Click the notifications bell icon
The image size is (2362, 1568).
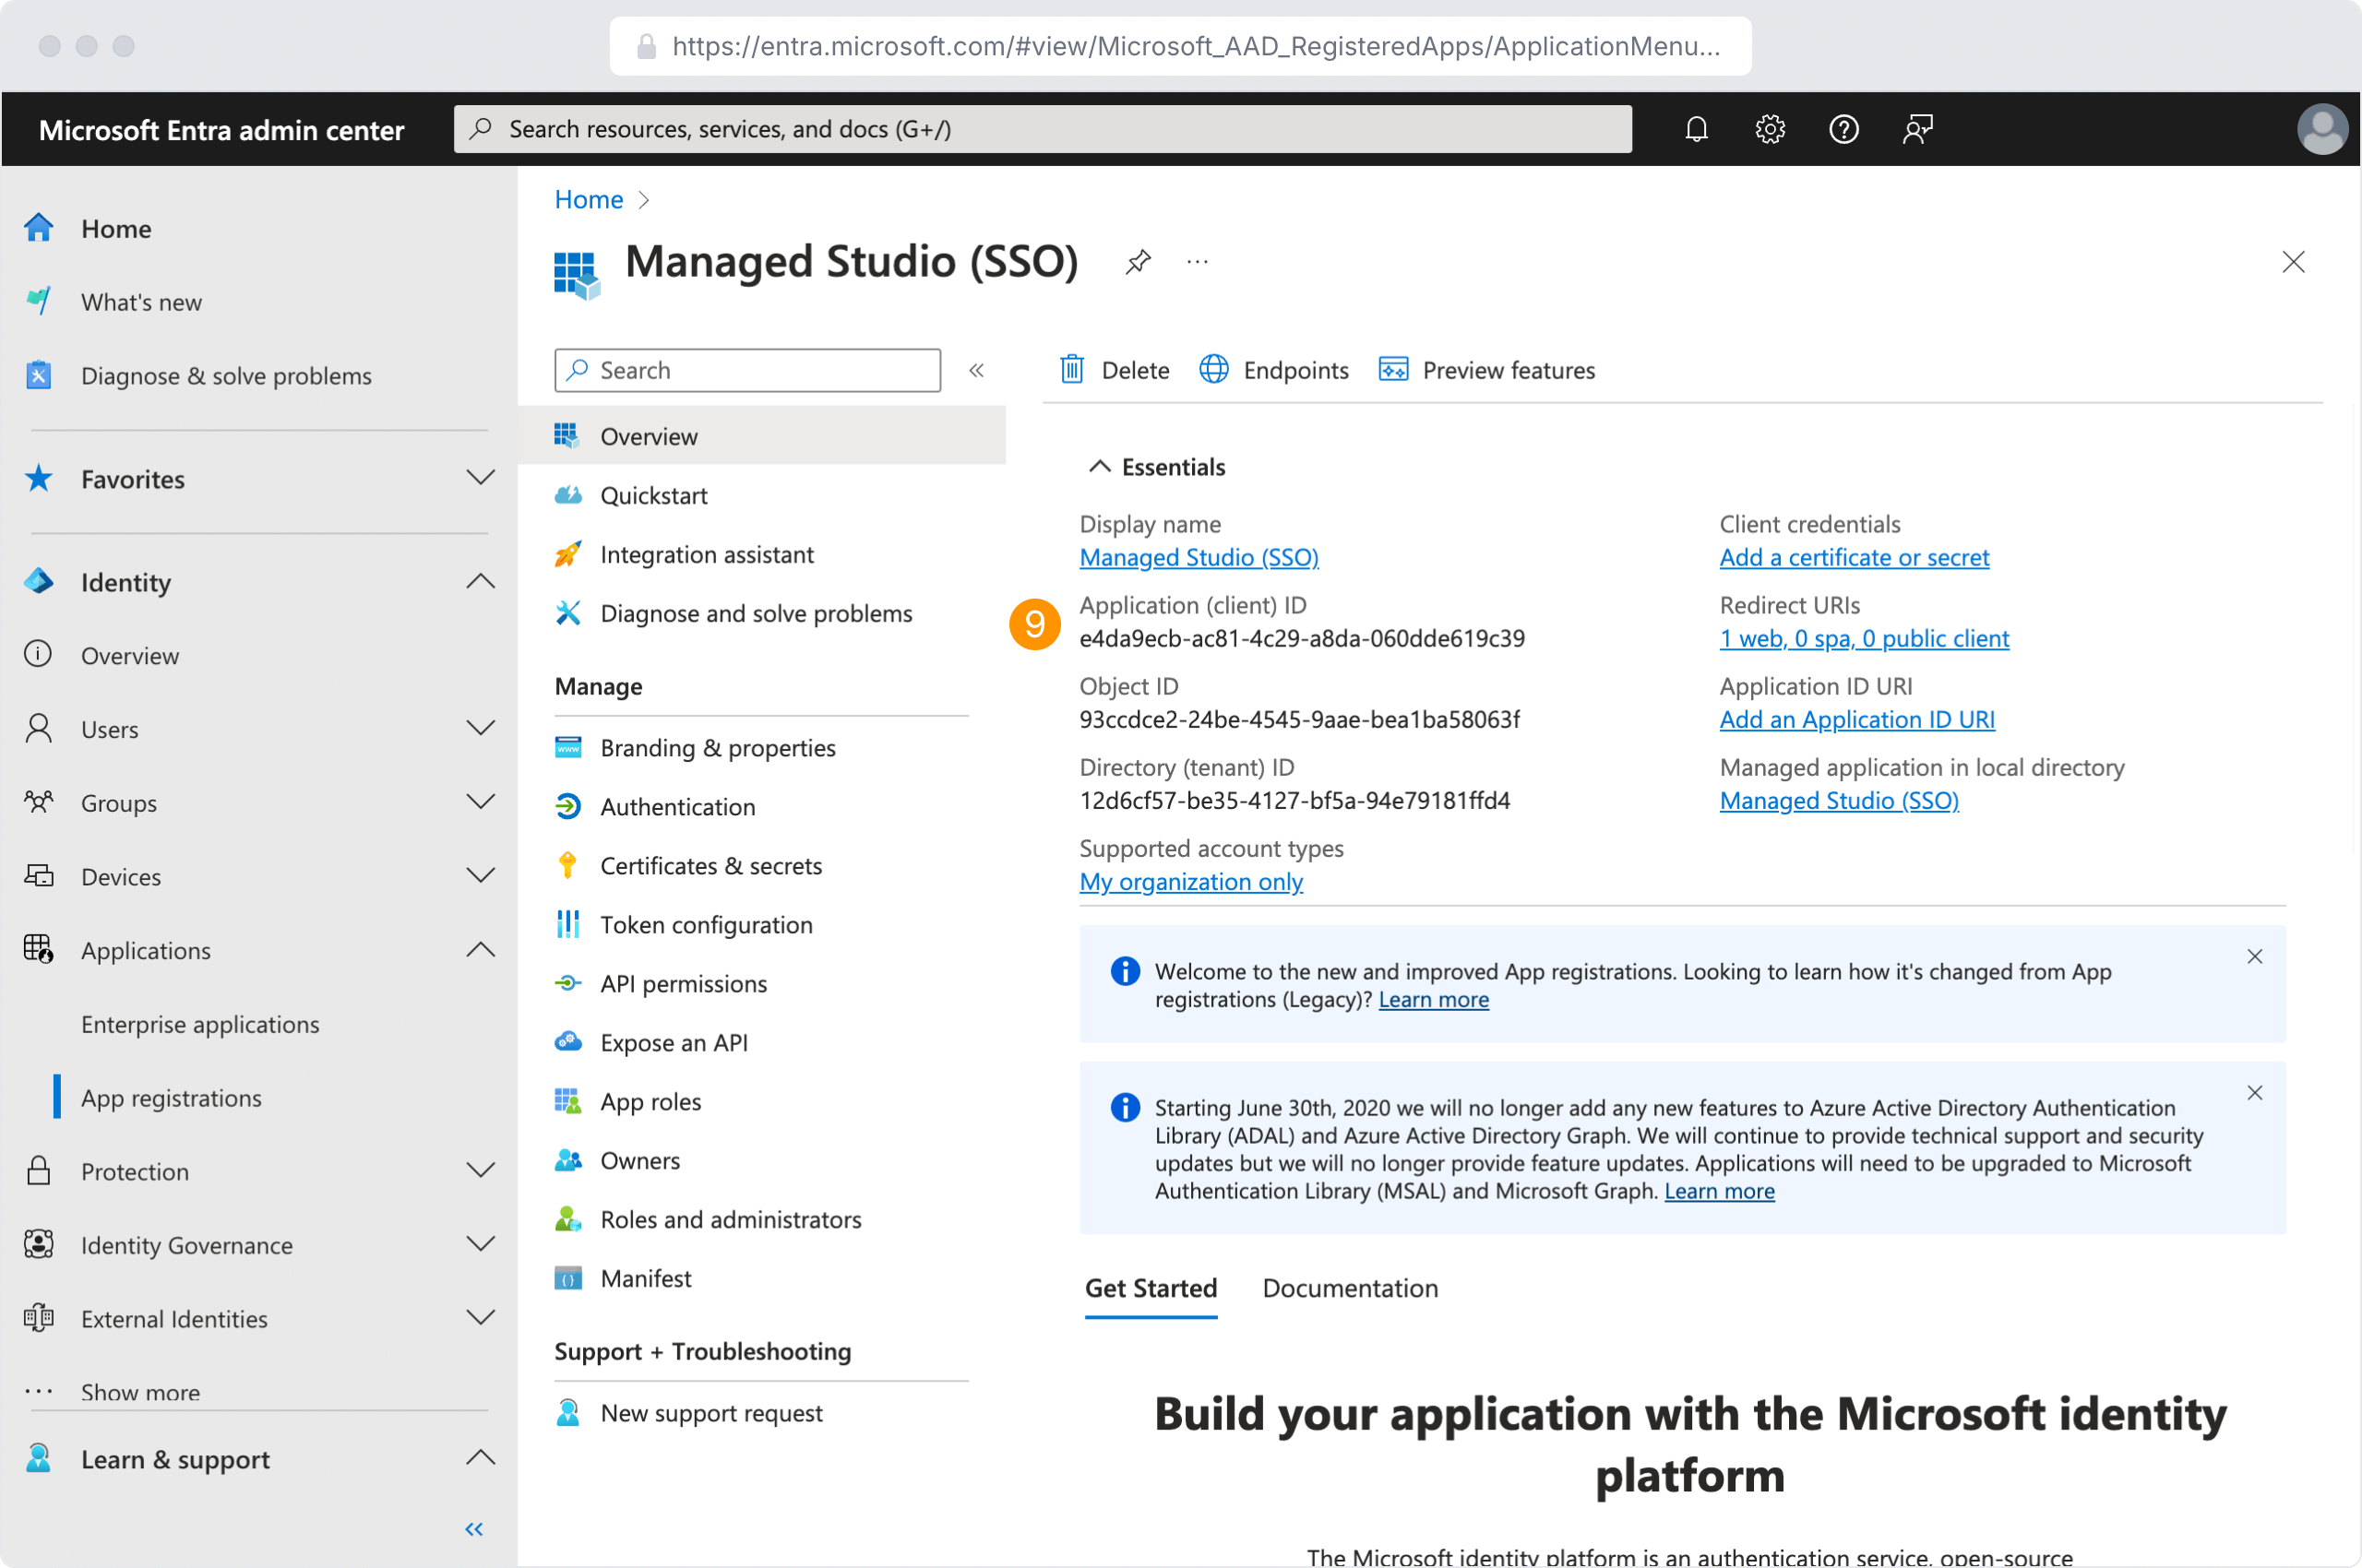pyautogui.click(x=1696, y=129)
